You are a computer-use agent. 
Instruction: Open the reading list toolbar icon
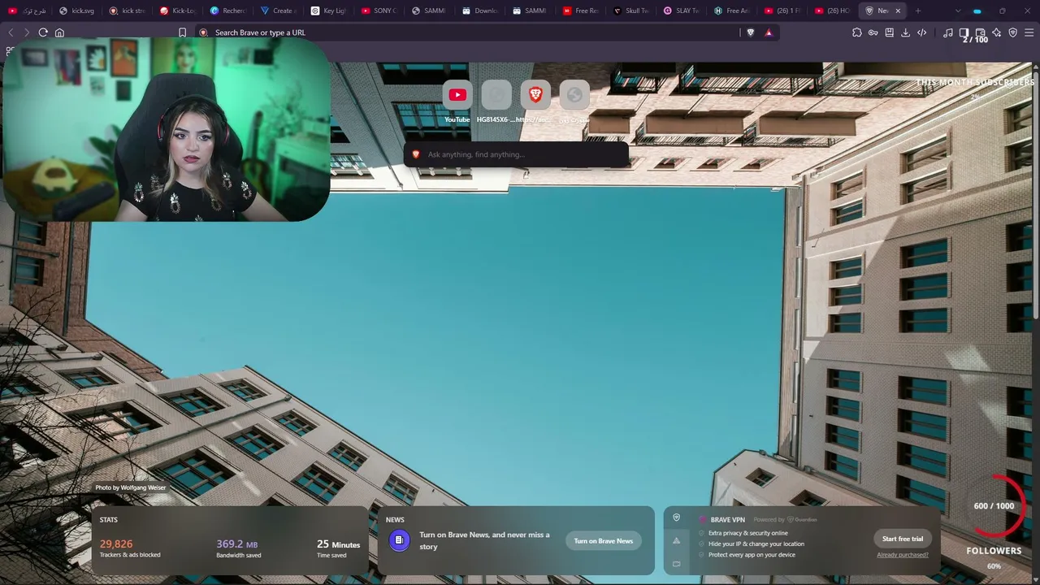click(890, 32)
